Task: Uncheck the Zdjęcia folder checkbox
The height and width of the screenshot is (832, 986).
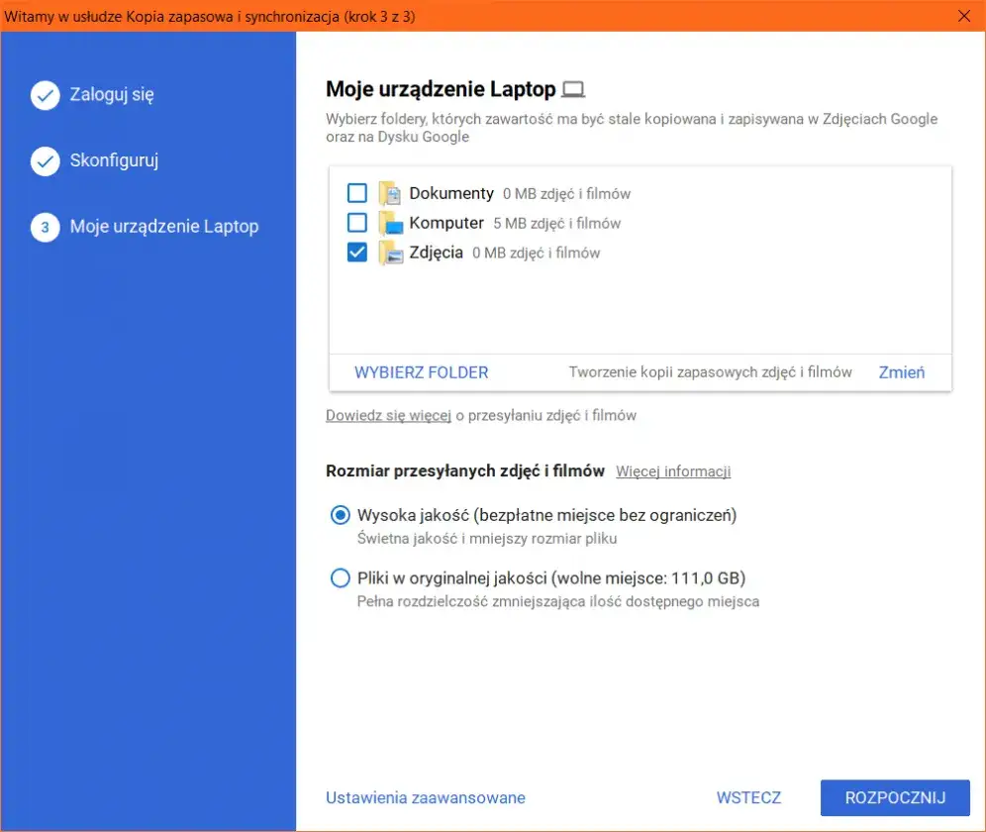Action: click(x=357, y=253)
